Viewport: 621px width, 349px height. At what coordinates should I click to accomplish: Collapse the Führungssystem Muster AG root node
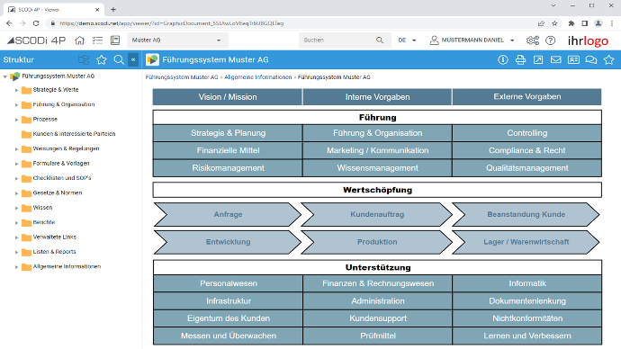click(x=5, y=76)
